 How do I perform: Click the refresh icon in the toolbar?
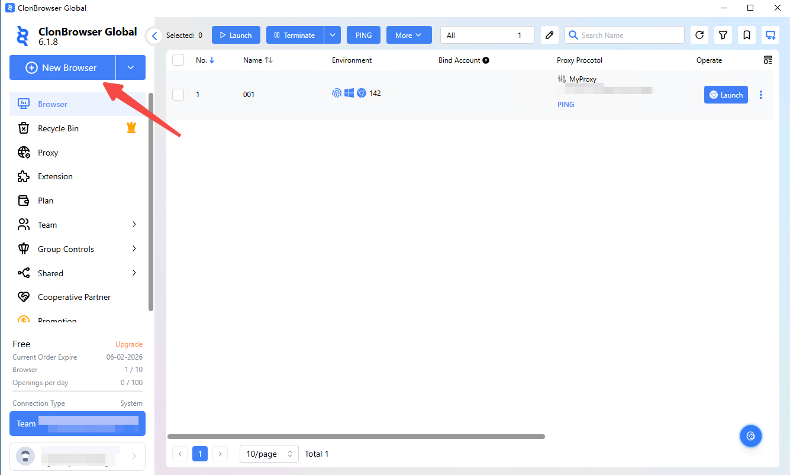pyautogui.click(x=699, y=35)
